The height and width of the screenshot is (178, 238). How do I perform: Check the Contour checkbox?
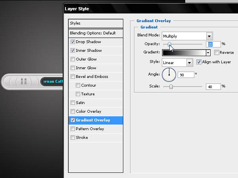coord(78,85)
